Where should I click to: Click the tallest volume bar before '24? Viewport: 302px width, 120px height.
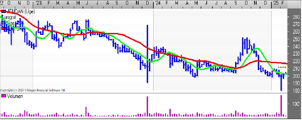click(148, 106)
